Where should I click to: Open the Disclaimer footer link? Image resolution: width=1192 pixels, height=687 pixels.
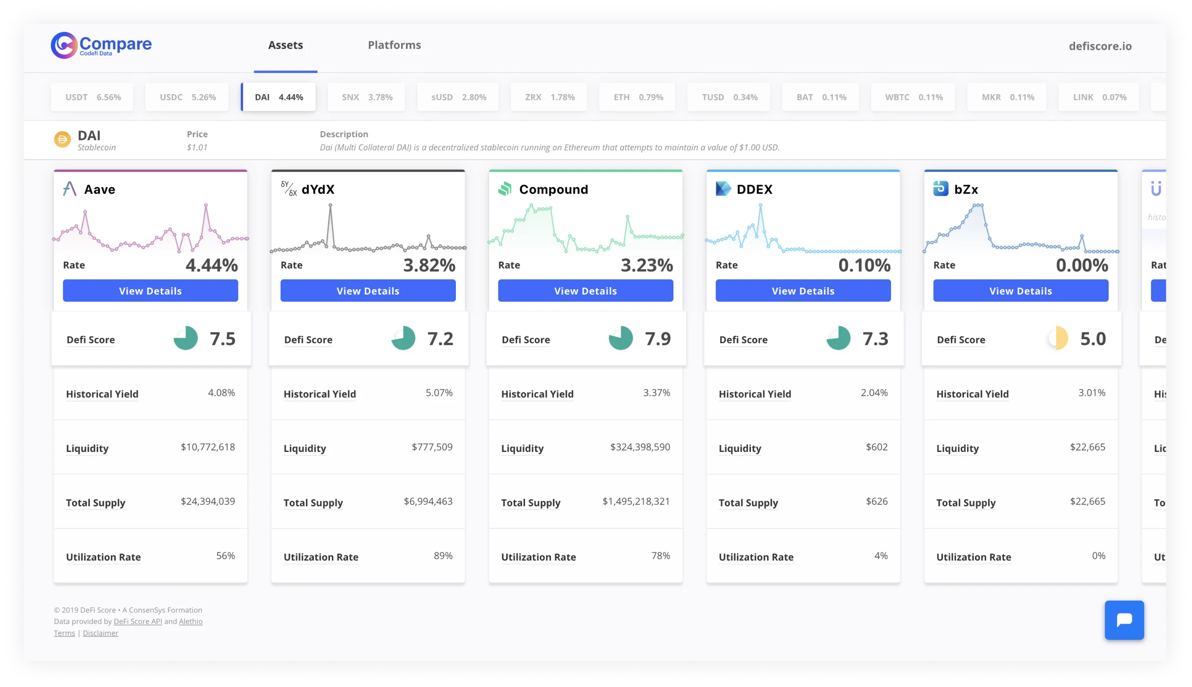click(100, 633)
